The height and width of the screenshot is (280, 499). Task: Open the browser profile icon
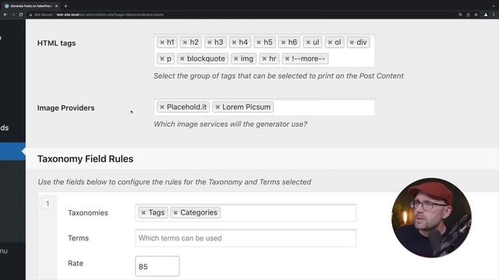click(x=486, y=15)
